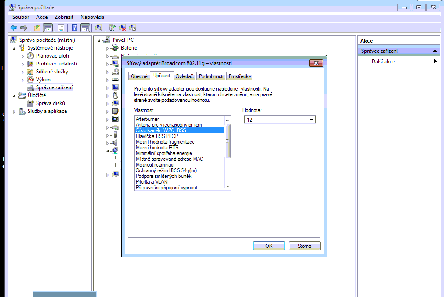Select Správce zařízení in the left tree

(x=54, y=87)
